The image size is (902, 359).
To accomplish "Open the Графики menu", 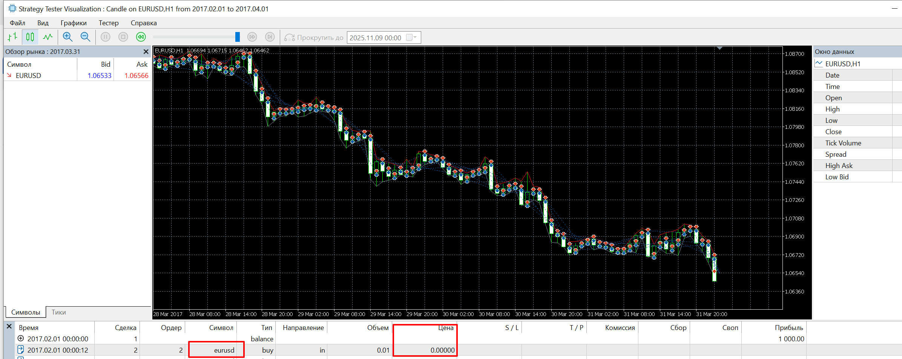I will (x=74, y=23).
